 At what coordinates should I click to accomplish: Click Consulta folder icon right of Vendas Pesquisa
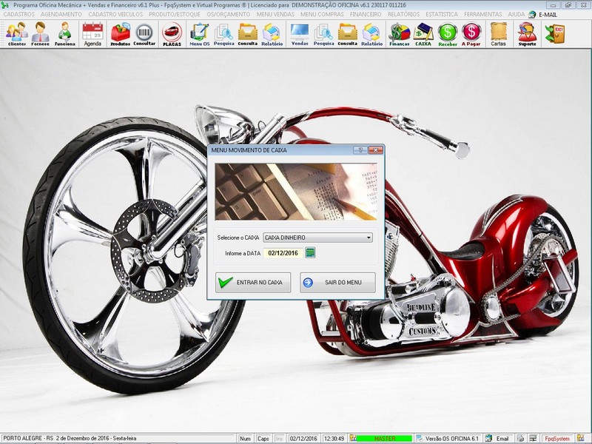click(x=347, y=34)
